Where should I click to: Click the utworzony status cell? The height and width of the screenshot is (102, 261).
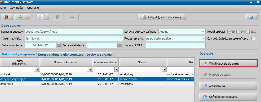(142, 84)
